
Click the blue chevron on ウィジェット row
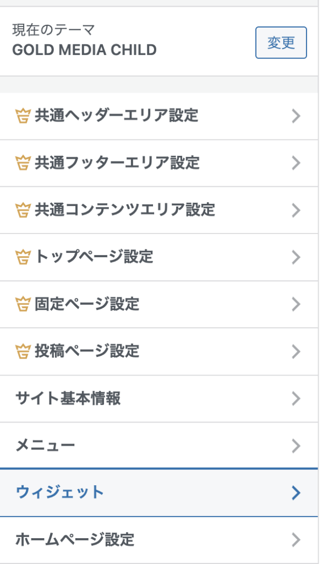(x=296, y=492)
